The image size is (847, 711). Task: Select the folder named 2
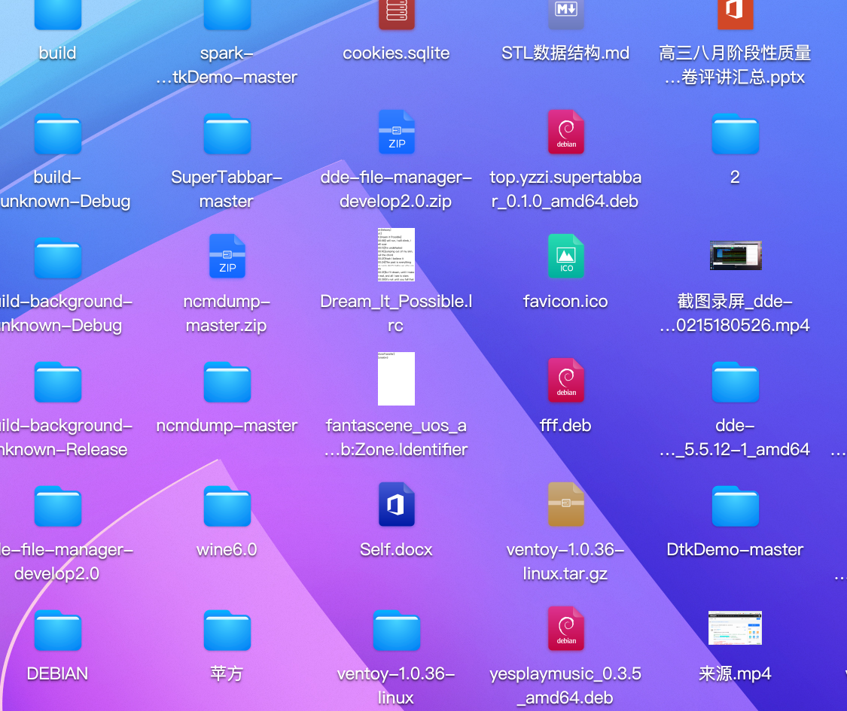735,133
